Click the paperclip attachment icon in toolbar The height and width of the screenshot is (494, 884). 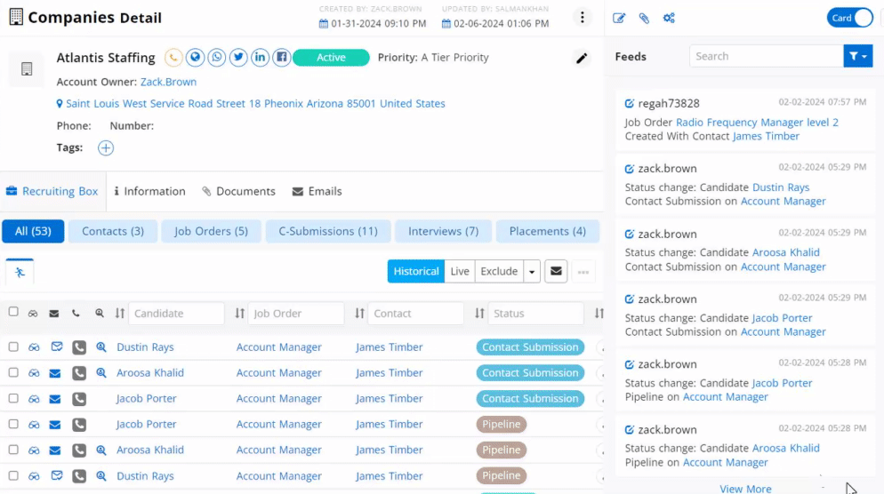pyautogui.click(x=644, y=18)
